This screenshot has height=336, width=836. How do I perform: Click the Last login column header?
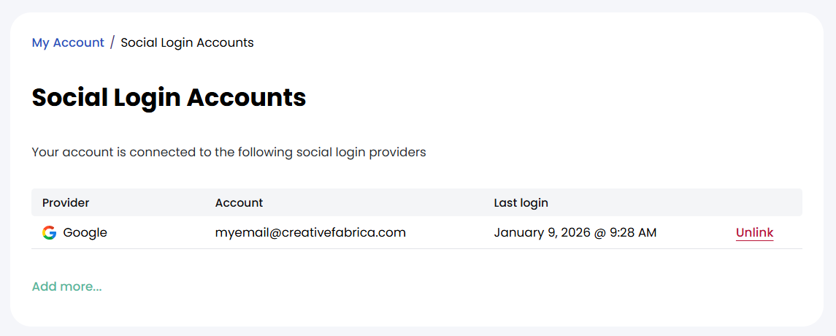click(521, 202)
